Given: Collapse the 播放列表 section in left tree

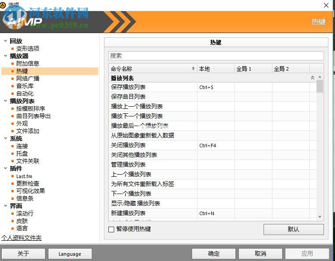Looking at the screenshot, I should pos(6,101).
